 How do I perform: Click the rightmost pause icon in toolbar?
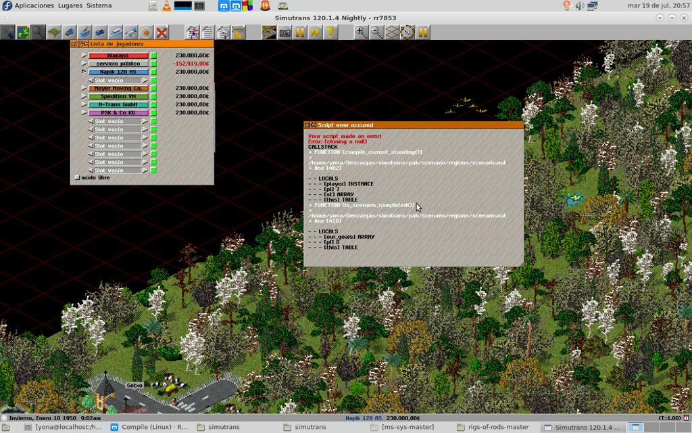(423, 32)
